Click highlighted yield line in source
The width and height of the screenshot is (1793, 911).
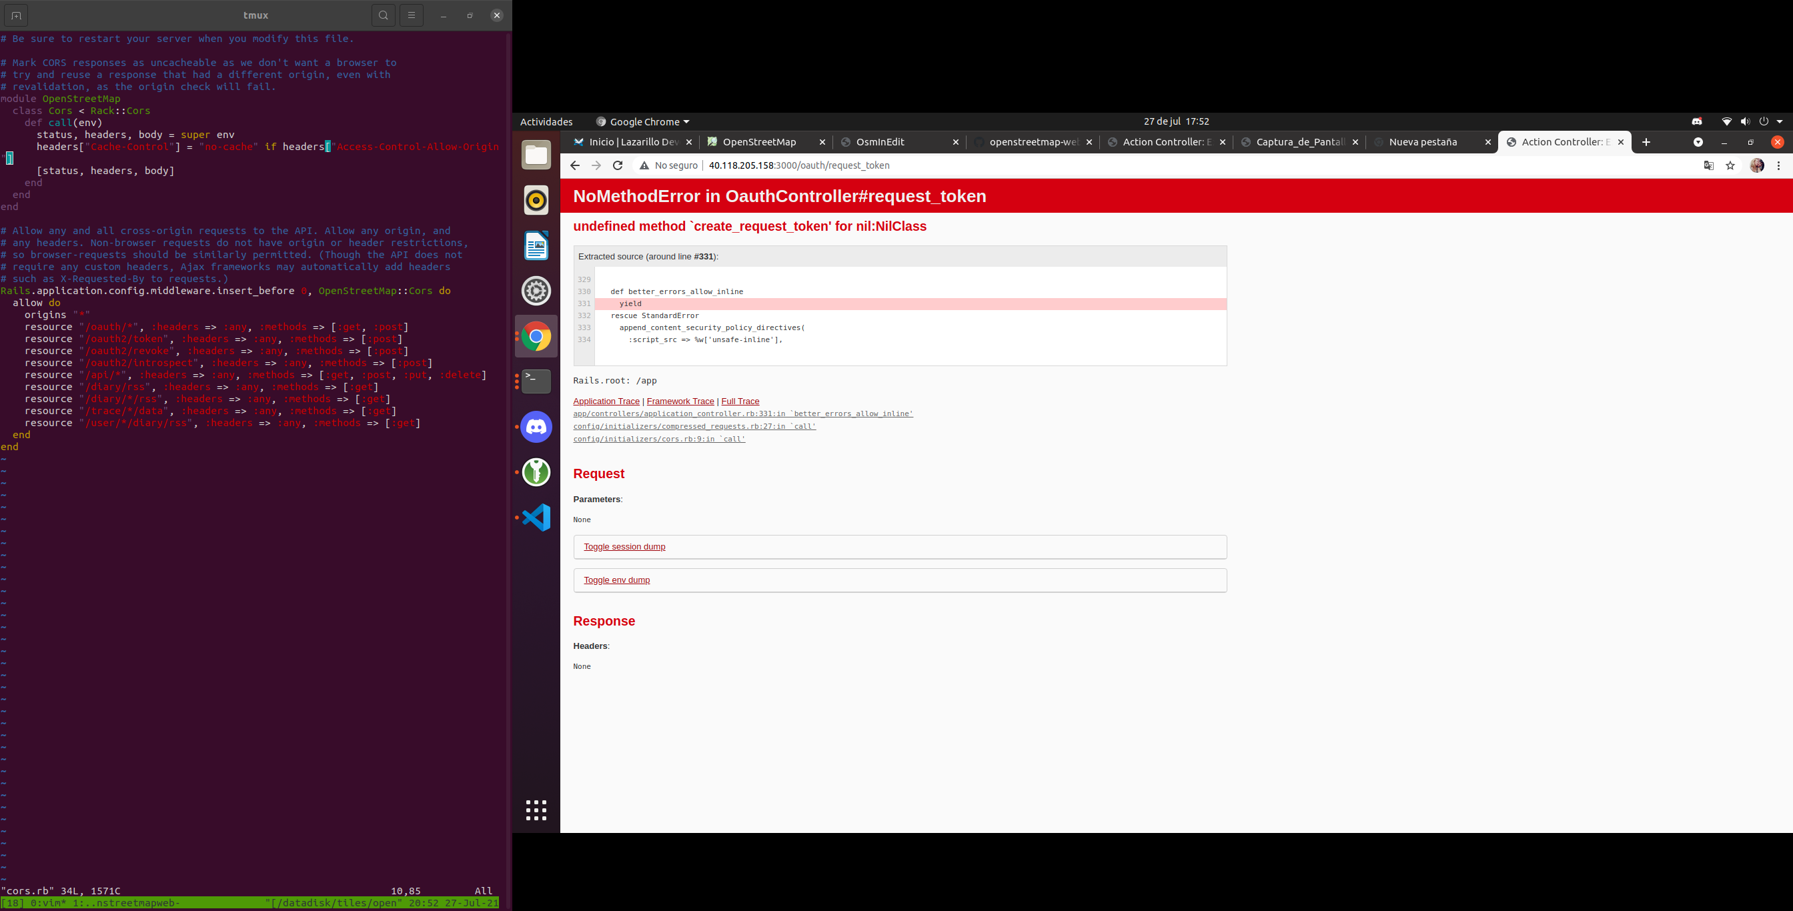coord(911,304)
